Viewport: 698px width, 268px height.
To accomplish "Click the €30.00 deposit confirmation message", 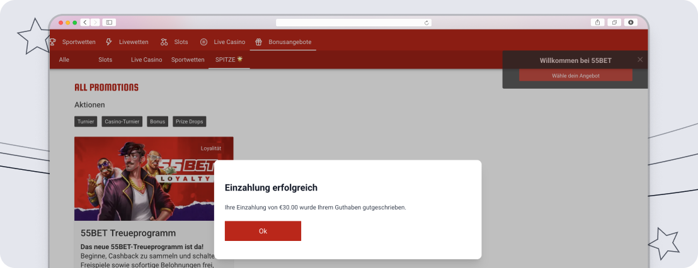I will coord(316,208).
